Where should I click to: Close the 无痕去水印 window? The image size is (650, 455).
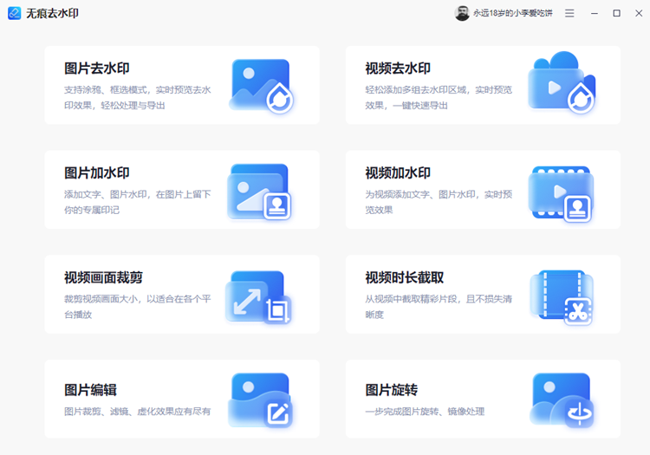pos(639,13)
